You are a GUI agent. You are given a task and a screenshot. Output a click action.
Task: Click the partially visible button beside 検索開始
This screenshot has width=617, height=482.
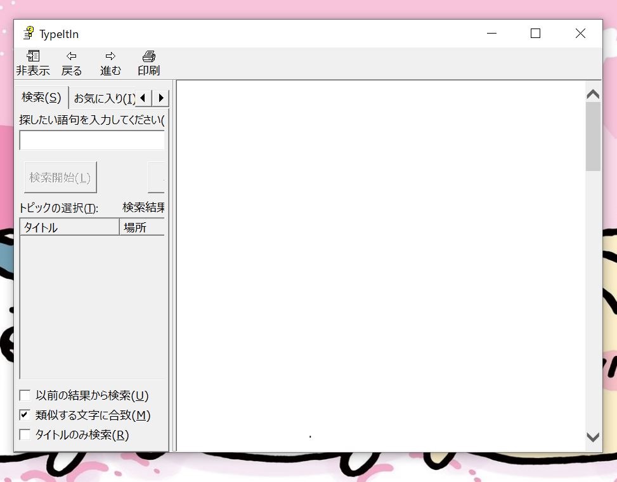click(156, 177)
